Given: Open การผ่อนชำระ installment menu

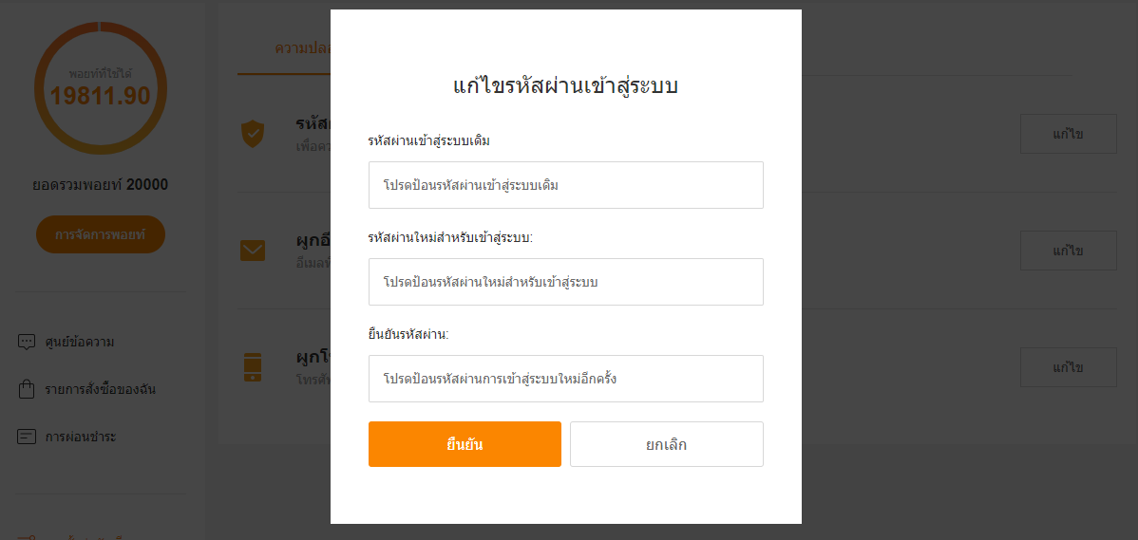Looking at the screenshot, I should click(x=81, y=438).
